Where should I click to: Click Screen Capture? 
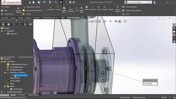pyautogui.click(x=118, y=9)
